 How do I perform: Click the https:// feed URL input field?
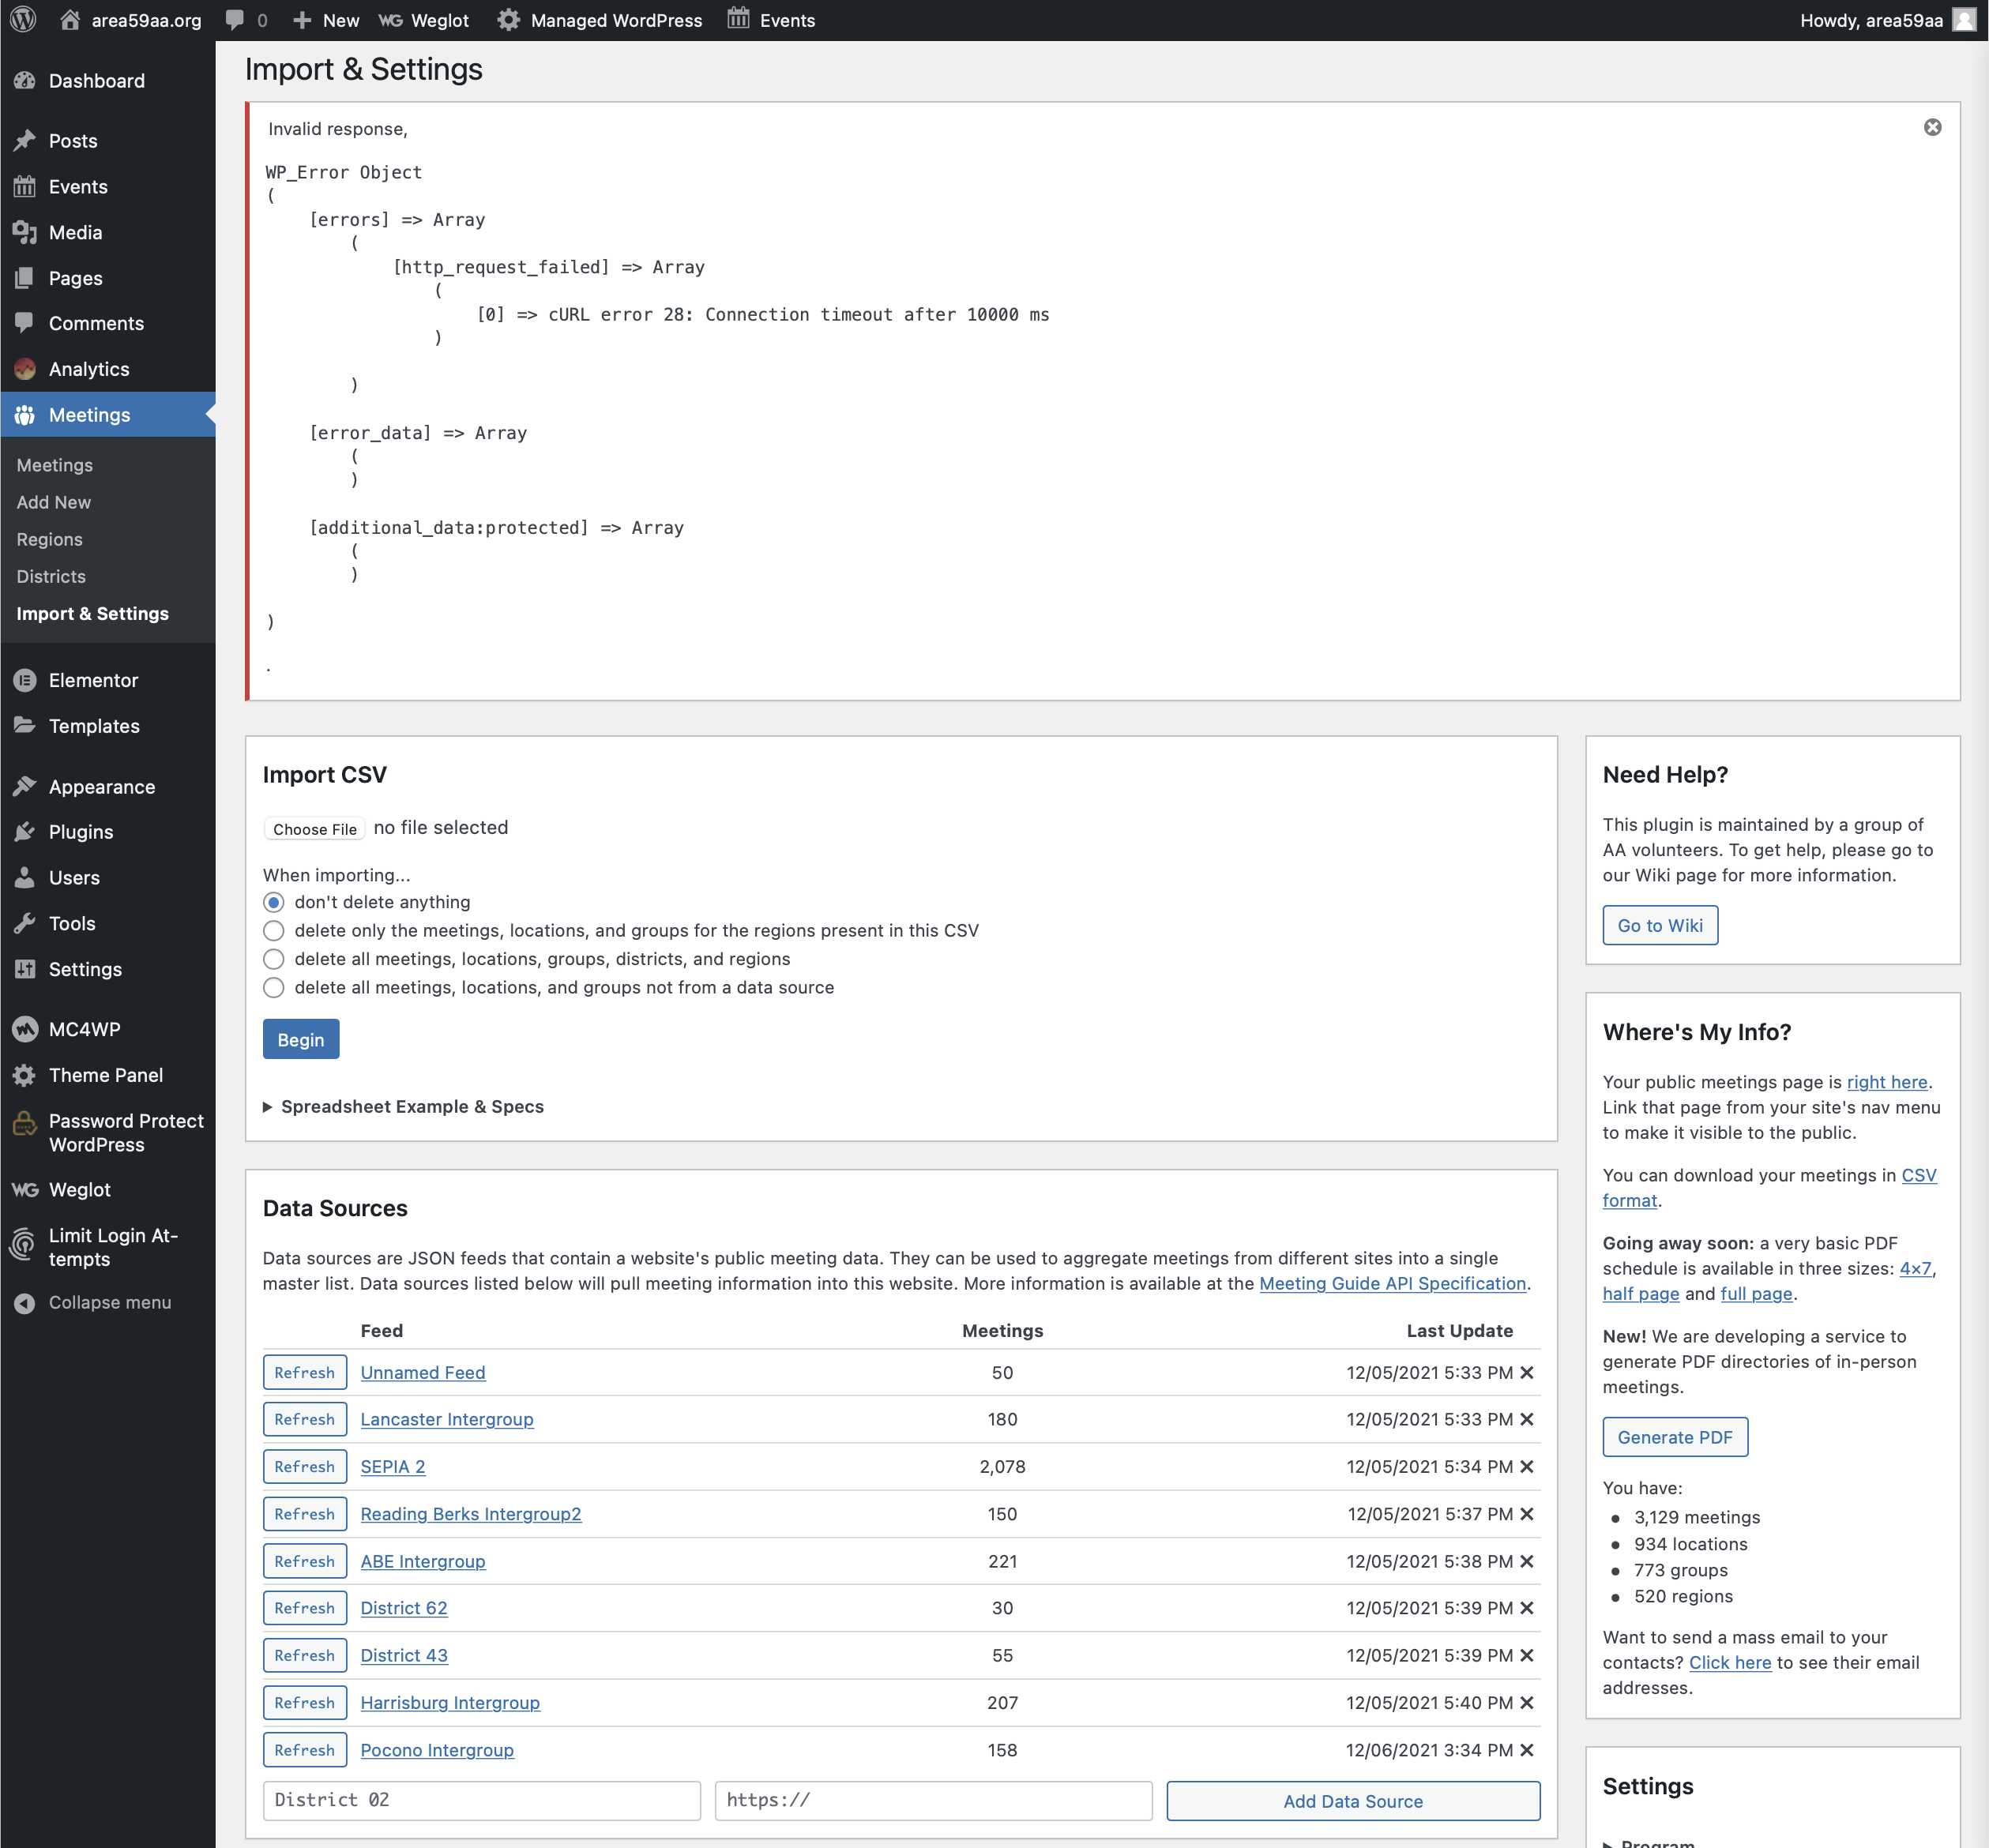[x=932, y=1801]
